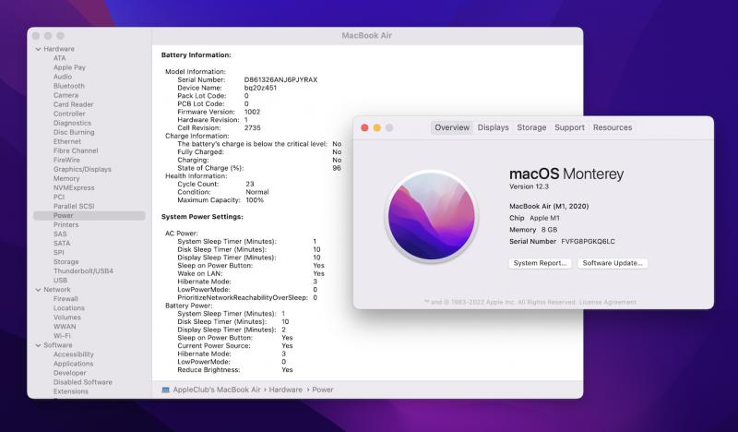
Task: Click the macOS Monterey logo image
Action: (x=432, y=217)
